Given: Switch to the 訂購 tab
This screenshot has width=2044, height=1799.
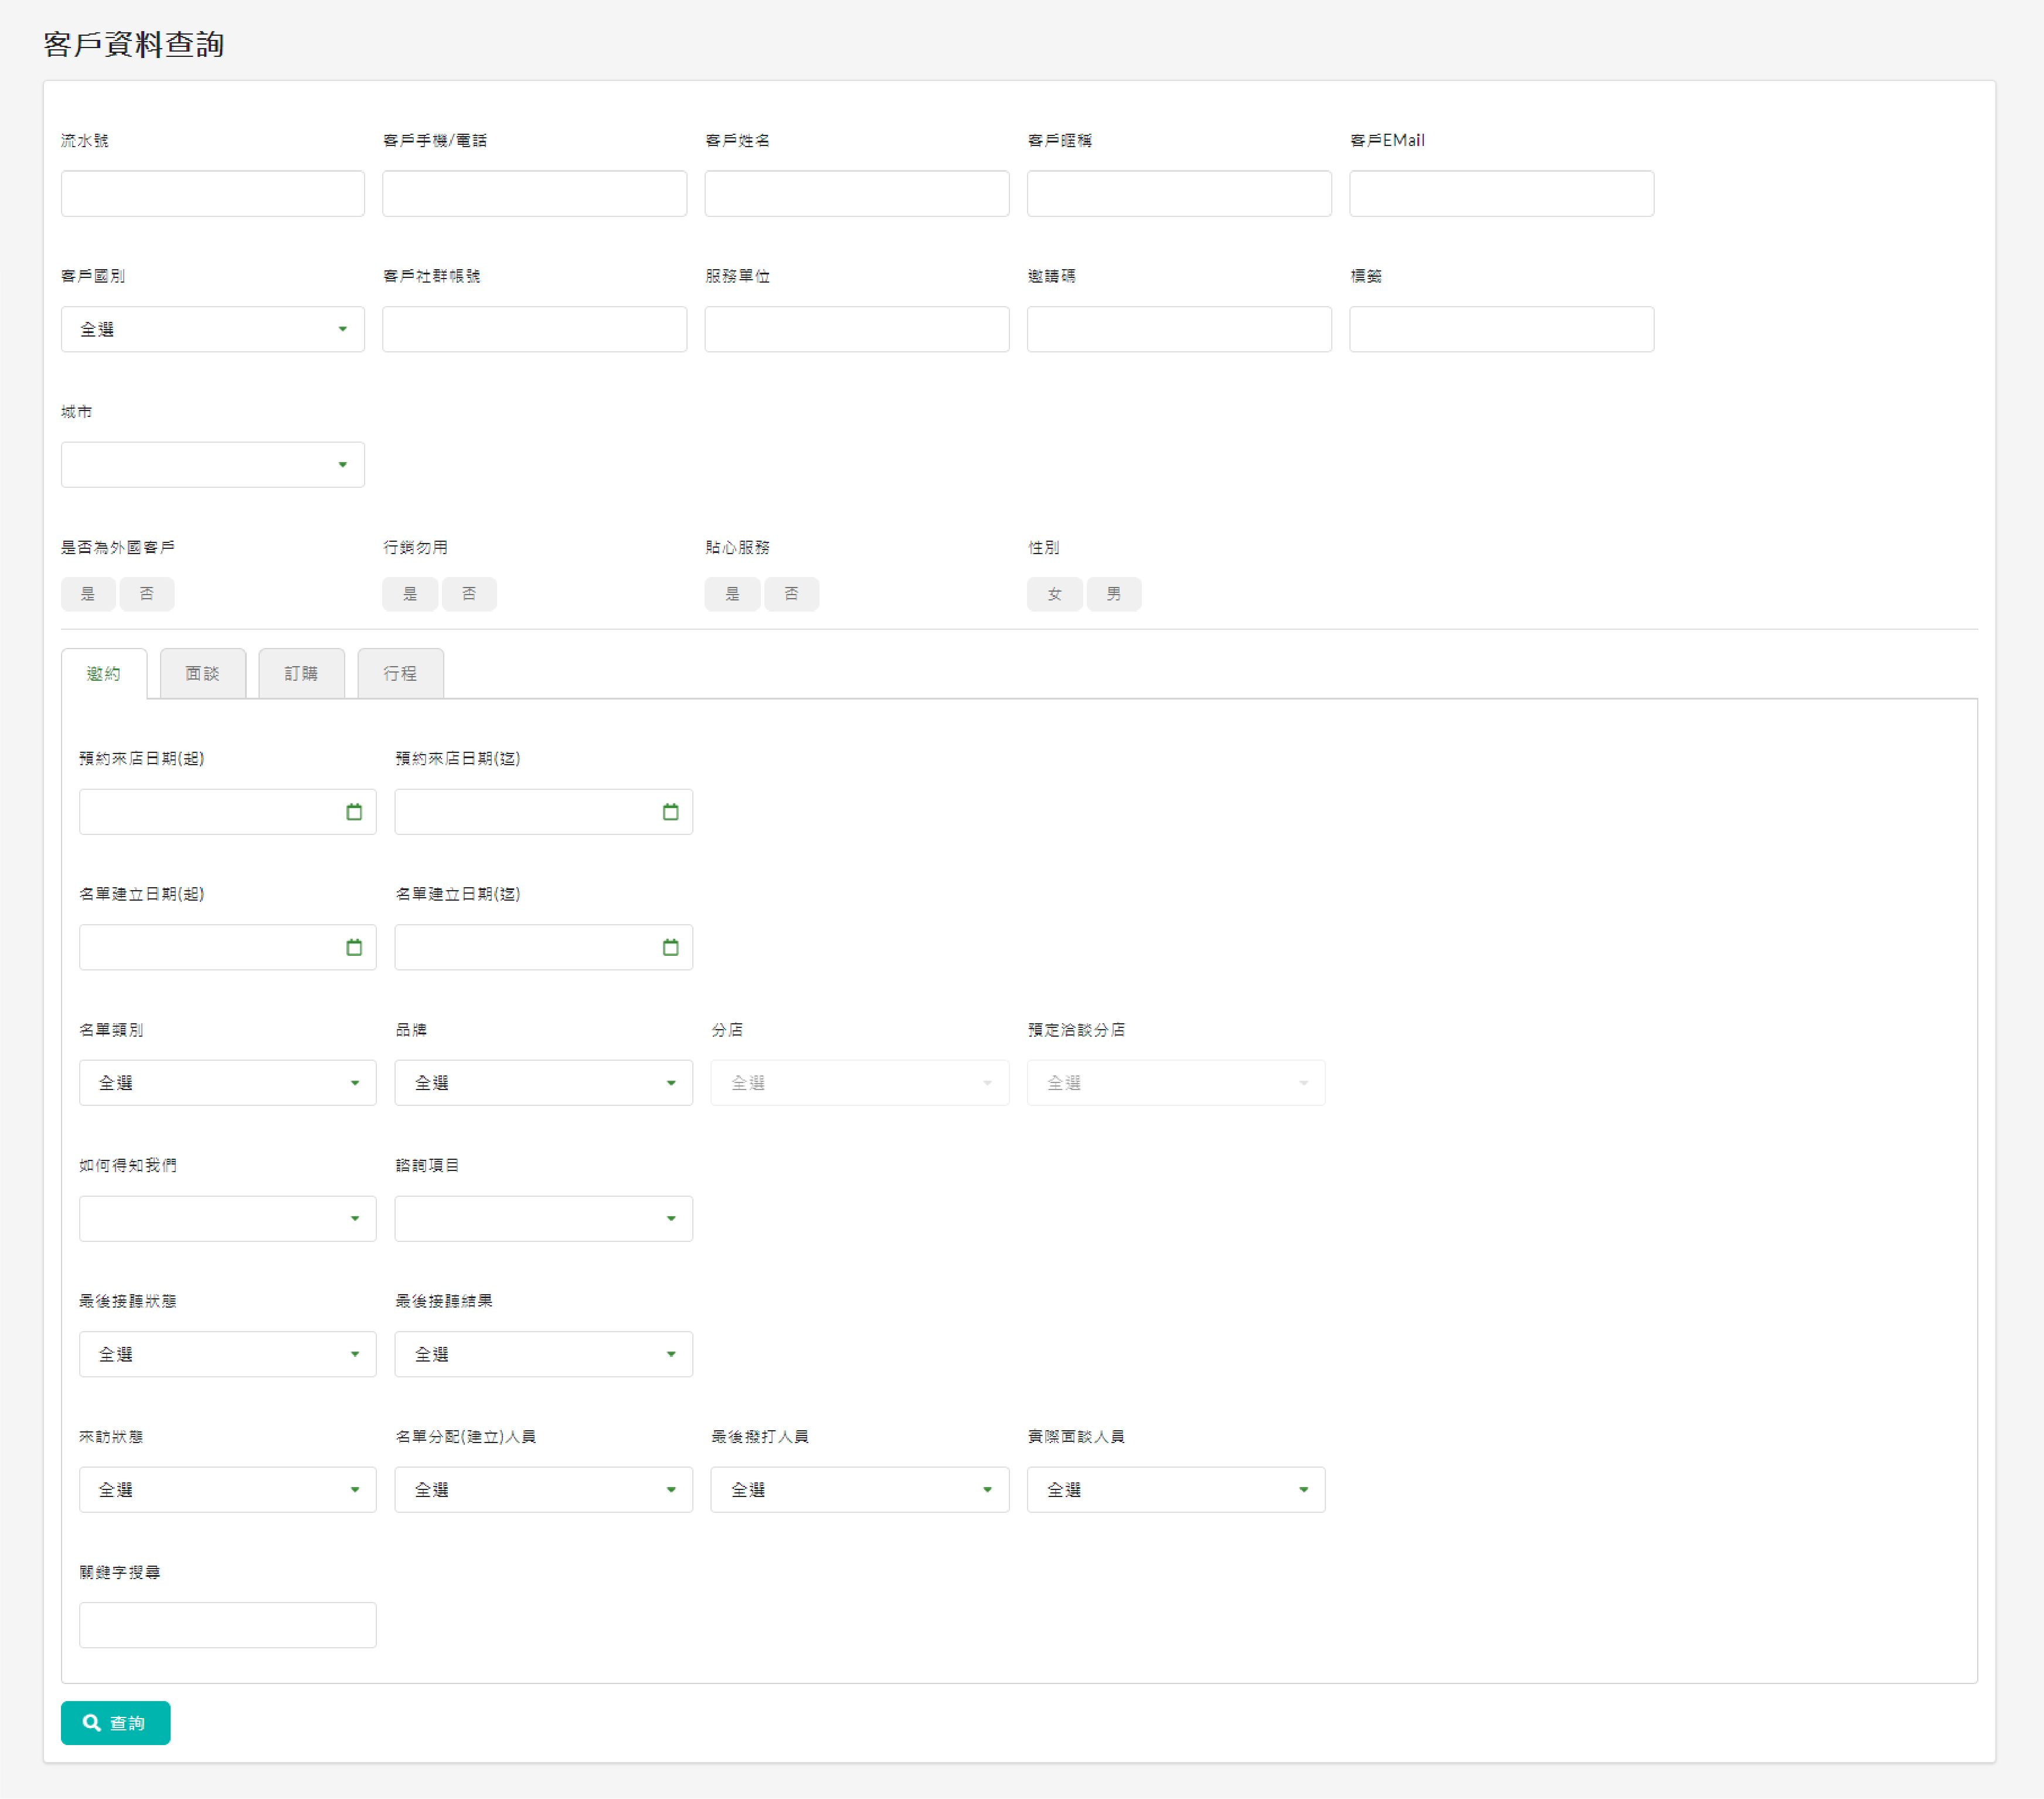Looking at the screenshot, I should (x=301, y=673).
